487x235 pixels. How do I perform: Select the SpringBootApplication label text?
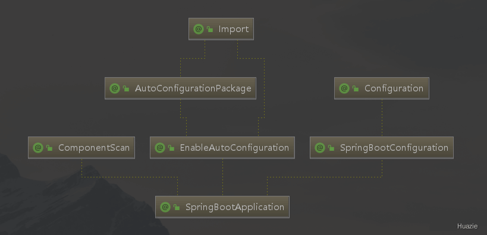235,207
